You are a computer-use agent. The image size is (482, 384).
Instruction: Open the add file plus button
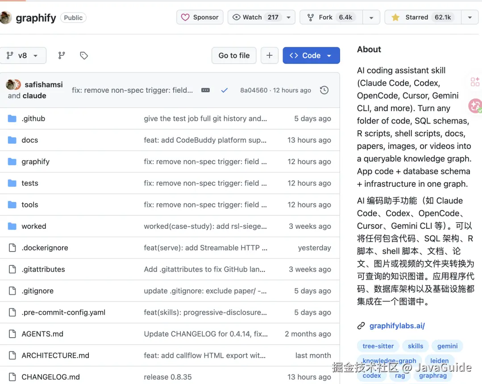pyautogui.click(x=270, y=55)
